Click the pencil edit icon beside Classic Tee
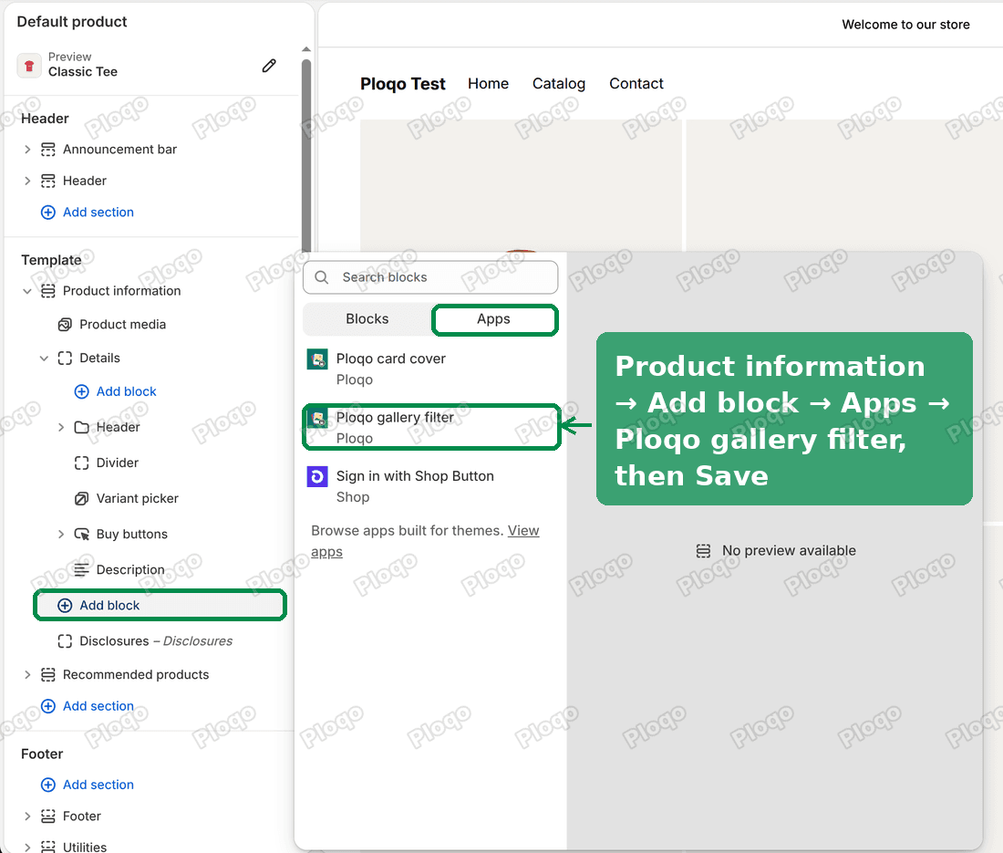 click(269, 66)
